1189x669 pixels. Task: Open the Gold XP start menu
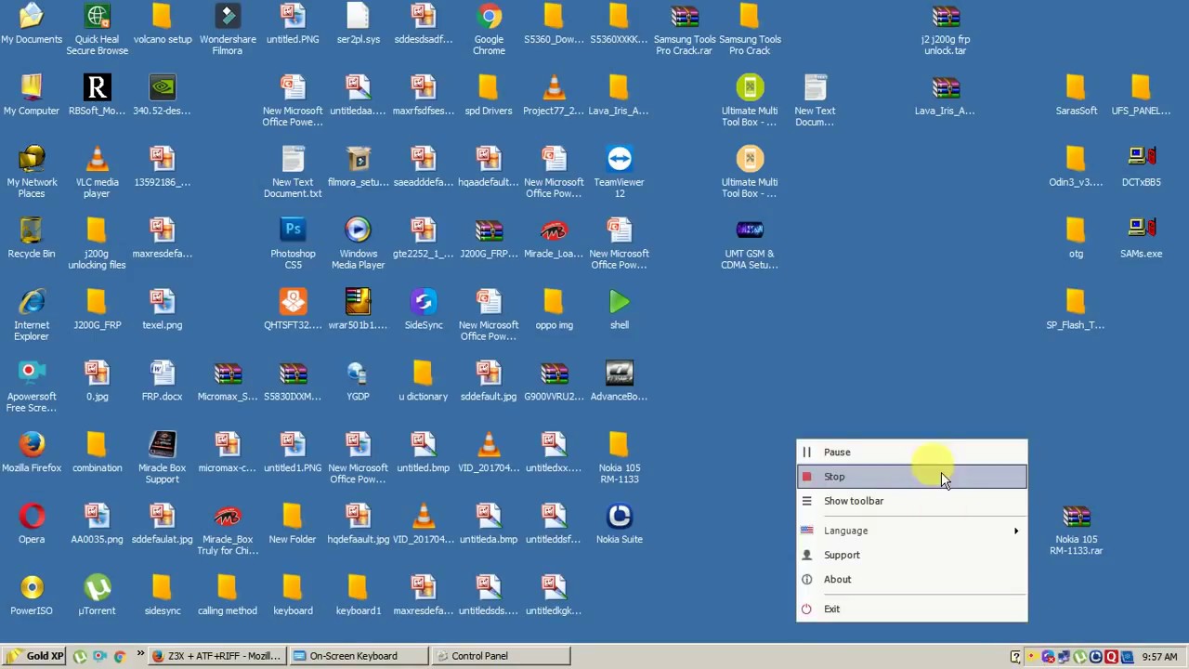pos(34,656)
